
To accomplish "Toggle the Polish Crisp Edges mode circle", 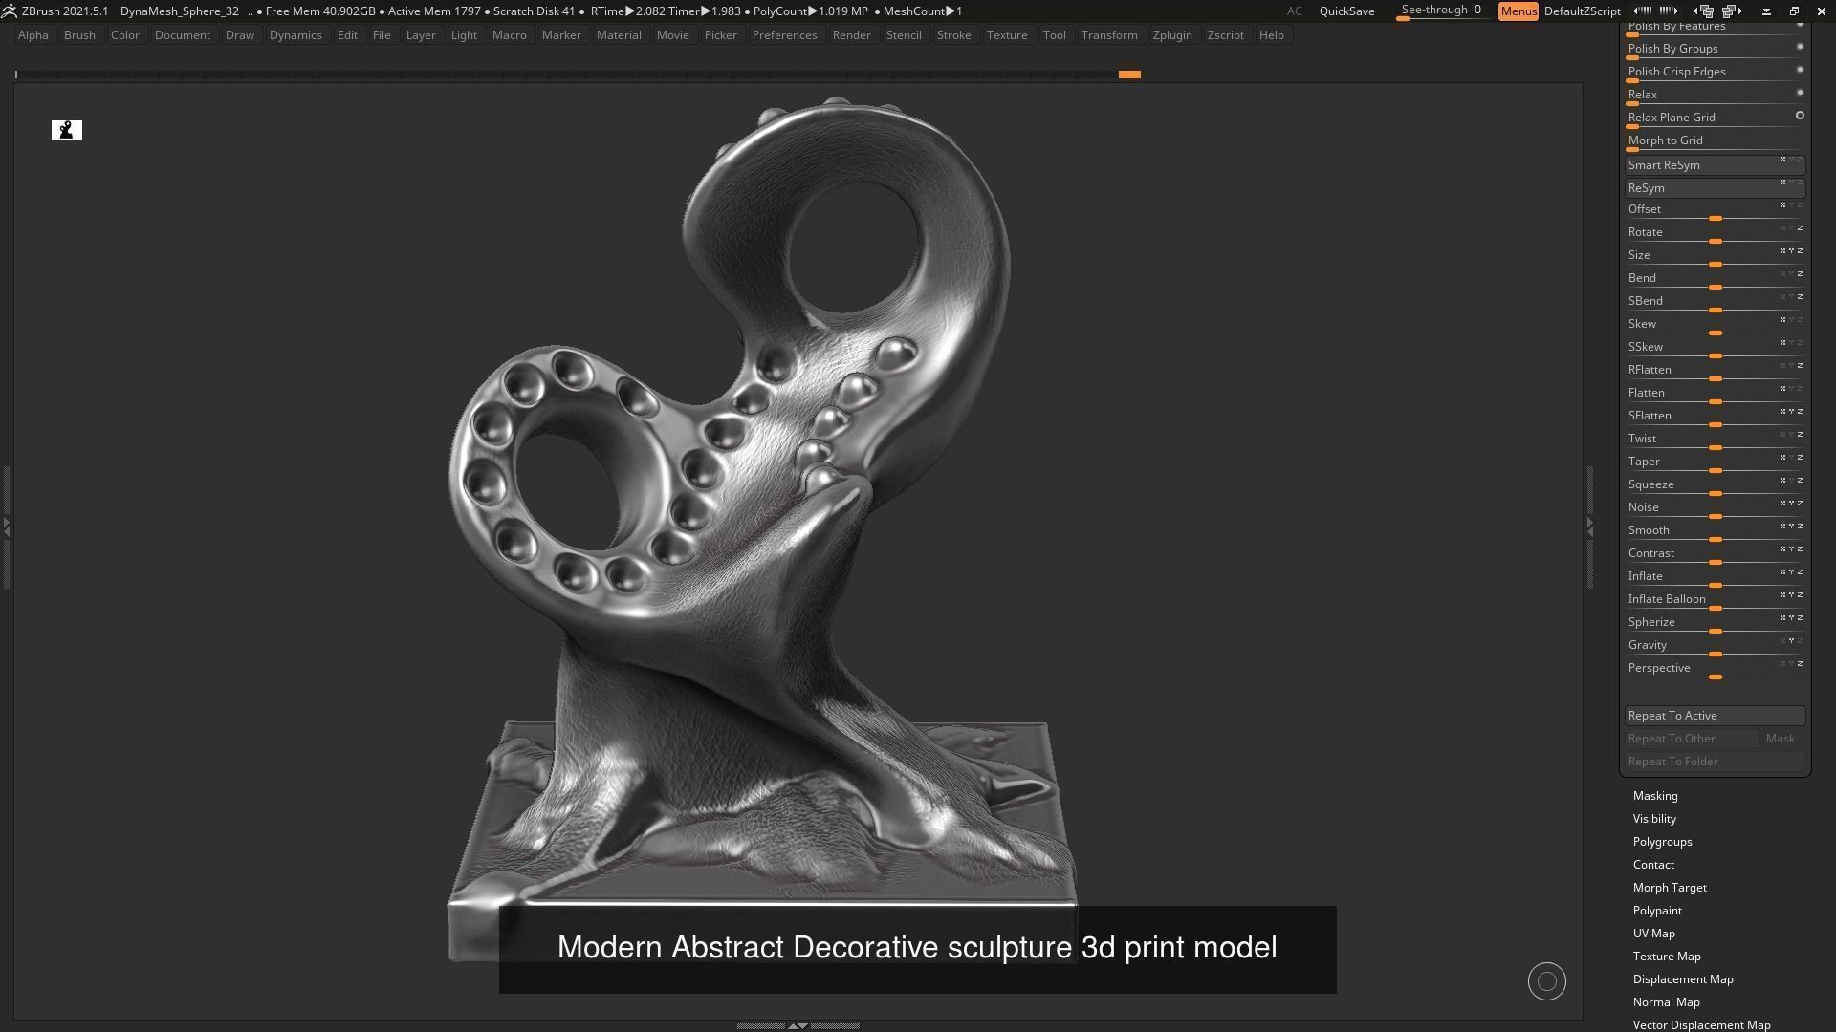I will coord(1800,70).
